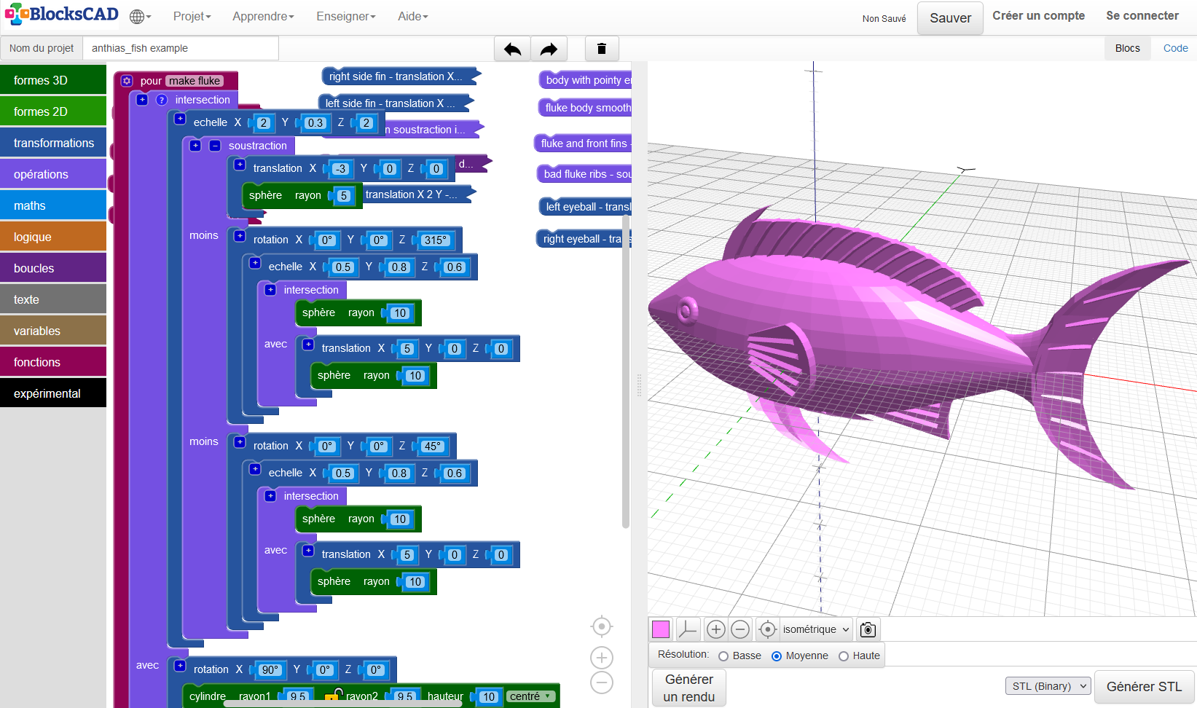Click the trash delete icon
Image resolution: width=1197 pixels, height=708 pixels.
(602, 49)
